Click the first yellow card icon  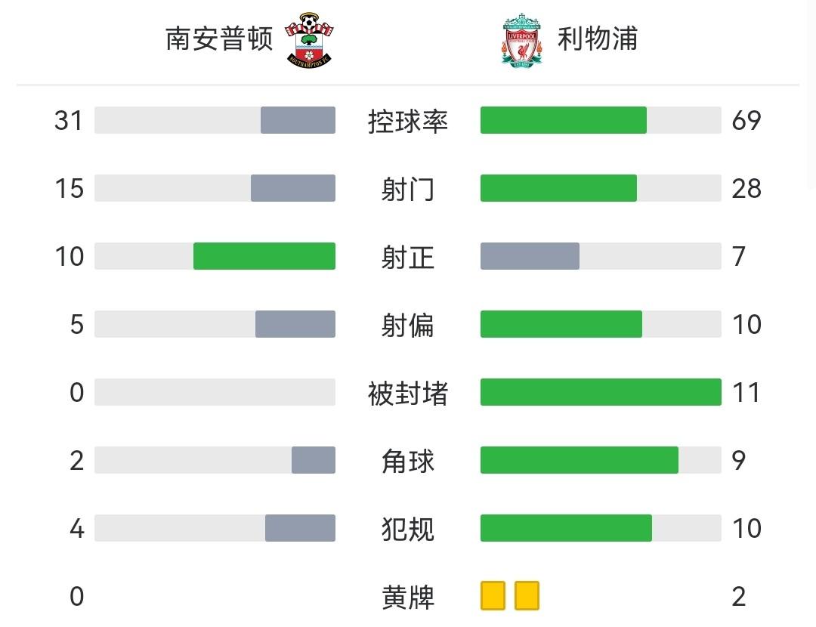pos(493,595)
